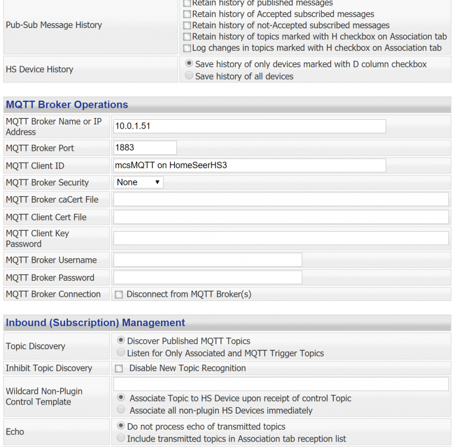Click the MQTT Broker caCert File field

pos(281,200)
